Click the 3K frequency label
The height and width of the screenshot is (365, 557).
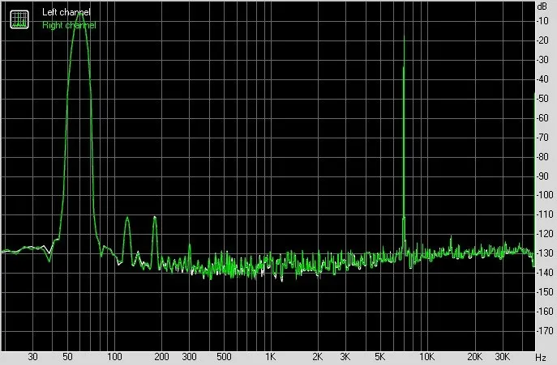pyautogui.click(x=345, y=356)
